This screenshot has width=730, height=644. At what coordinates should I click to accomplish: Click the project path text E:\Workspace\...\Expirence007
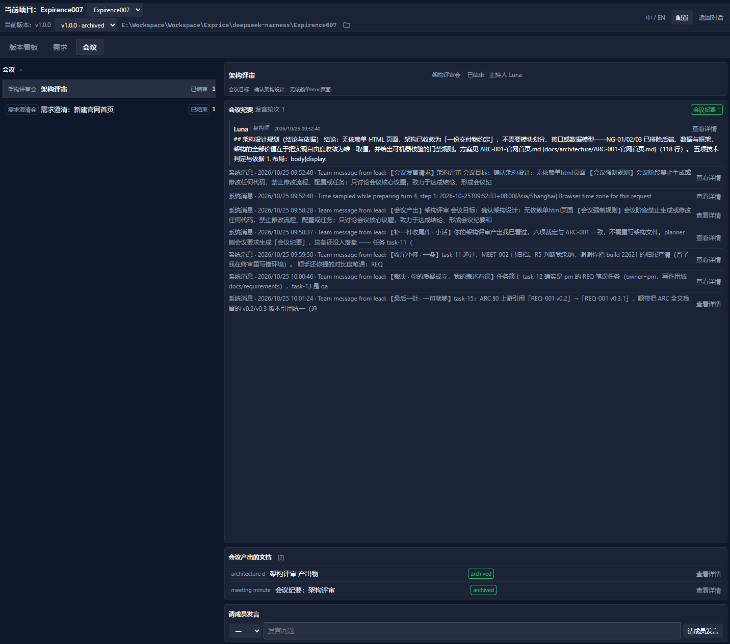[229, 25]
